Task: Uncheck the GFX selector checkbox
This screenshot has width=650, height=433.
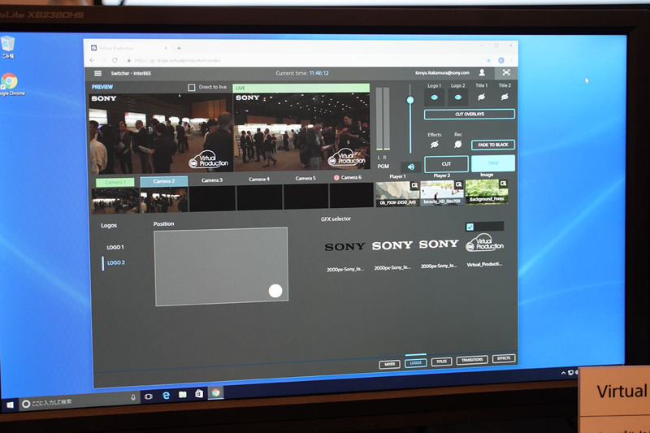Action: tap(470, 227)
